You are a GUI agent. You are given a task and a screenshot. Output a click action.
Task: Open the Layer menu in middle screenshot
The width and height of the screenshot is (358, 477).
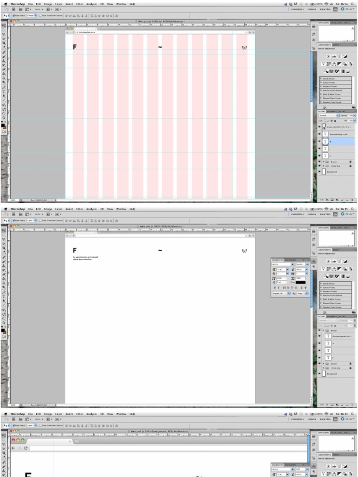point(59,209)
